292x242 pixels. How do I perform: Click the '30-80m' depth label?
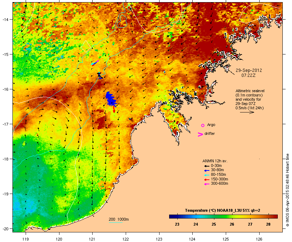217,170
